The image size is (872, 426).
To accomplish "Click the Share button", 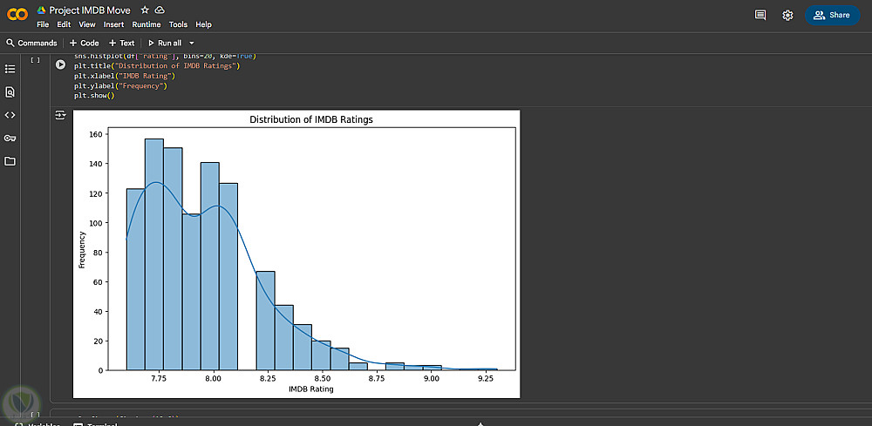I will [x=832, y=15].
